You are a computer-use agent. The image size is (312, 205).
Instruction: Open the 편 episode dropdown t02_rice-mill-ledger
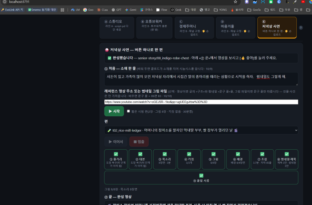coord(201,130)
